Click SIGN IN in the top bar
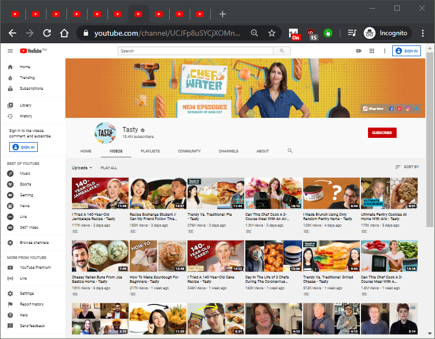The height and width of the screenshot is (339, 435). tap(406, 51)
